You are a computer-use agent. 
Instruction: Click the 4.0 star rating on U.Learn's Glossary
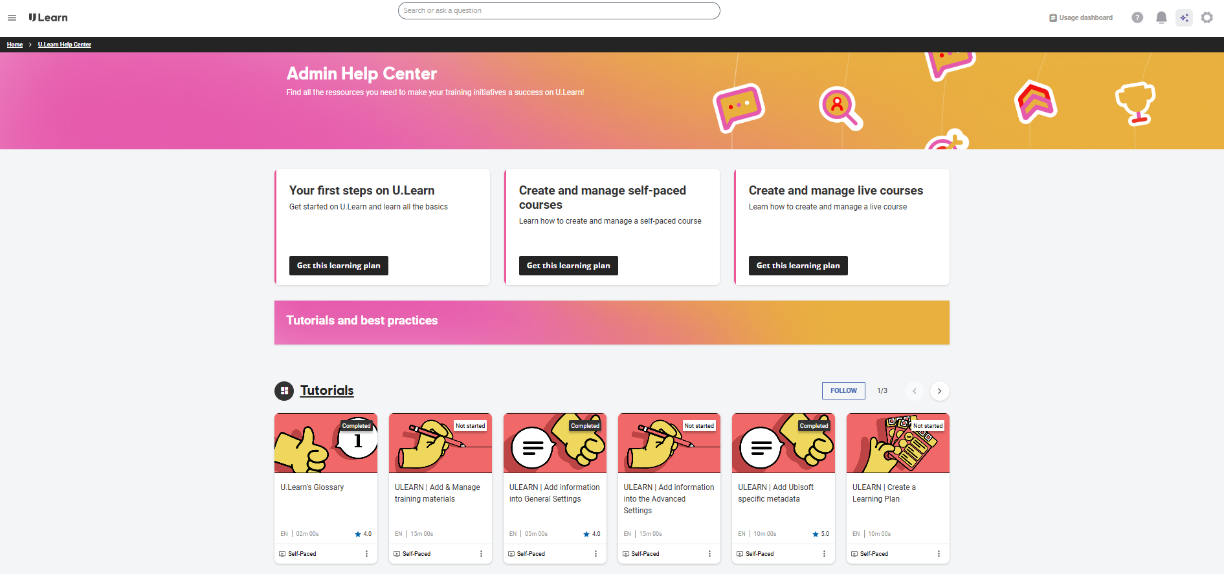(x=363, y=534)
